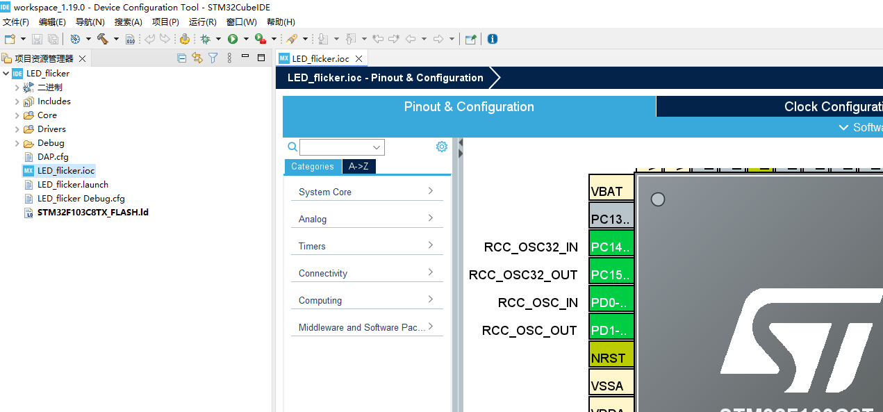Collapse all in project explorer
Viewport: 883px width, 412px height.
[x=182, y=58]
